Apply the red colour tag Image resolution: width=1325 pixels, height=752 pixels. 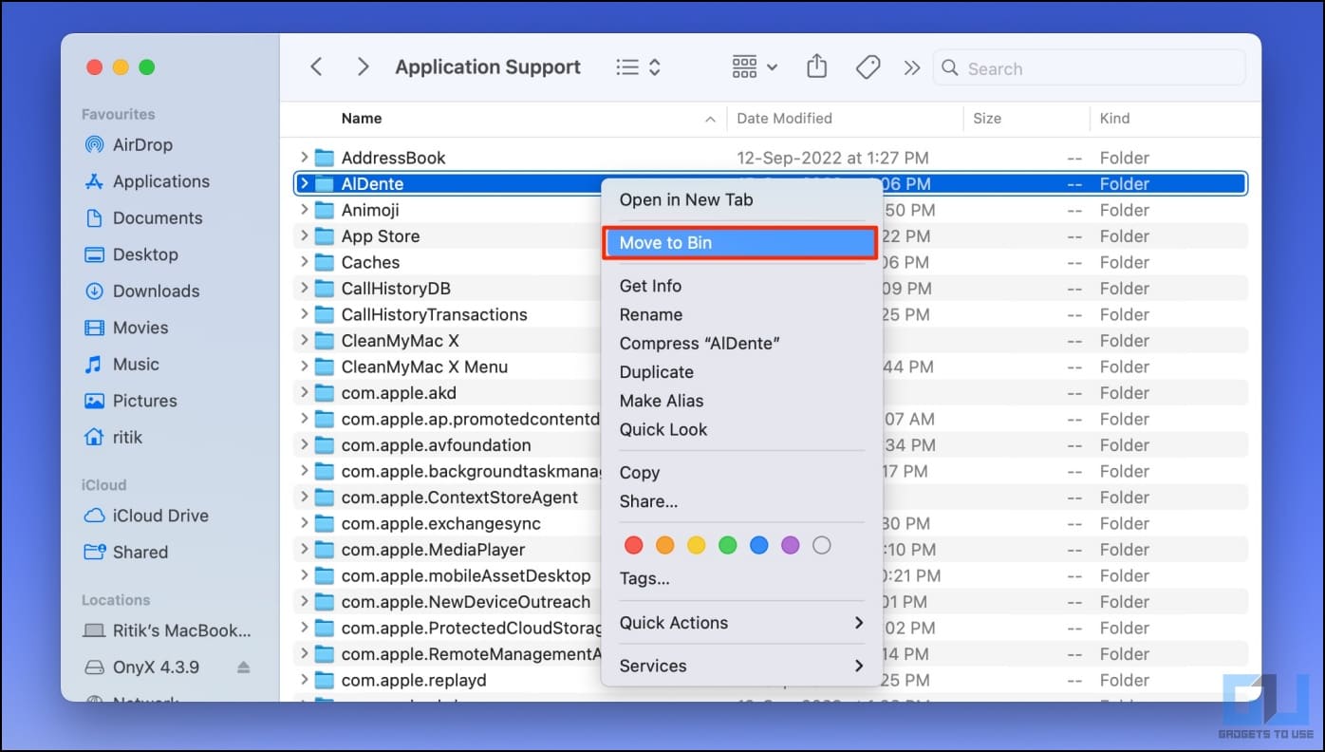click(x=634, y=545)
